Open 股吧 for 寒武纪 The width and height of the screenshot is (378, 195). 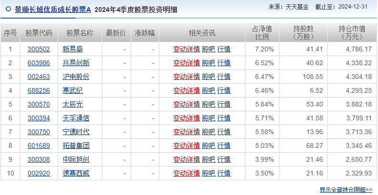tap(208, 90)
